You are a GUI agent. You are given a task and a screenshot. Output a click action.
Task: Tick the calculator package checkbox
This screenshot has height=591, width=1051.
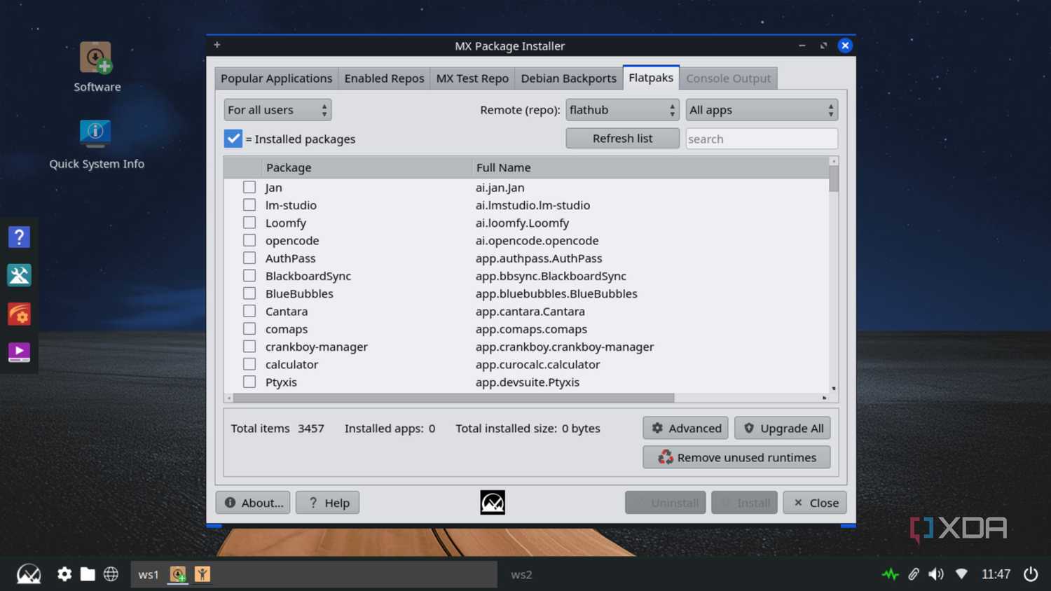pyautogui.click(x=249, y=364)
